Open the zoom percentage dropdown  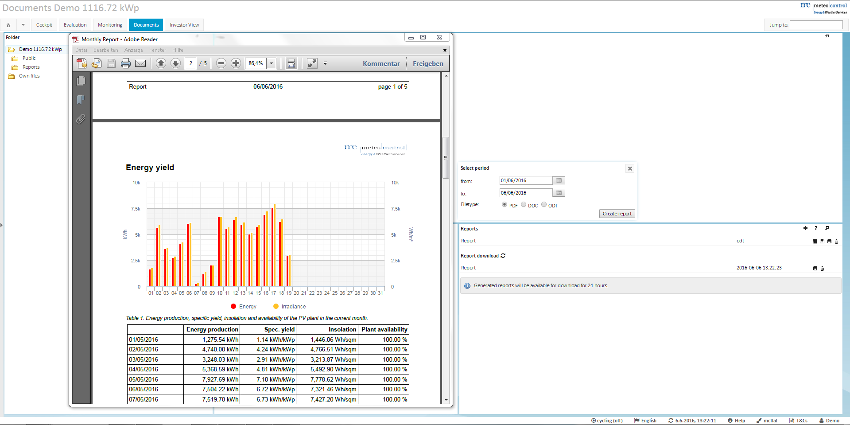[272, 63]
